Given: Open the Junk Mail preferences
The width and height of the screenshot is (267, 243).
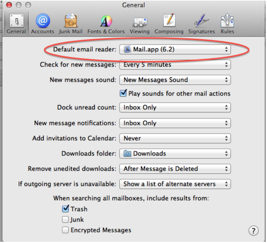Looking at the screenshot, I should pos(70,24).
